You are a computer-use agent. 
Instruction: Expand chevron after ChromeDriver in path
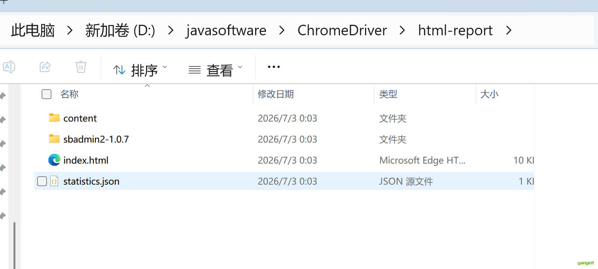pyautogui.click(x=402, y=30)
